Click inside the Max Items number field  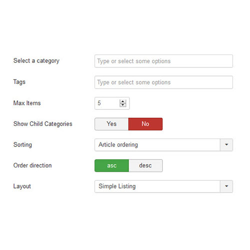107,103
